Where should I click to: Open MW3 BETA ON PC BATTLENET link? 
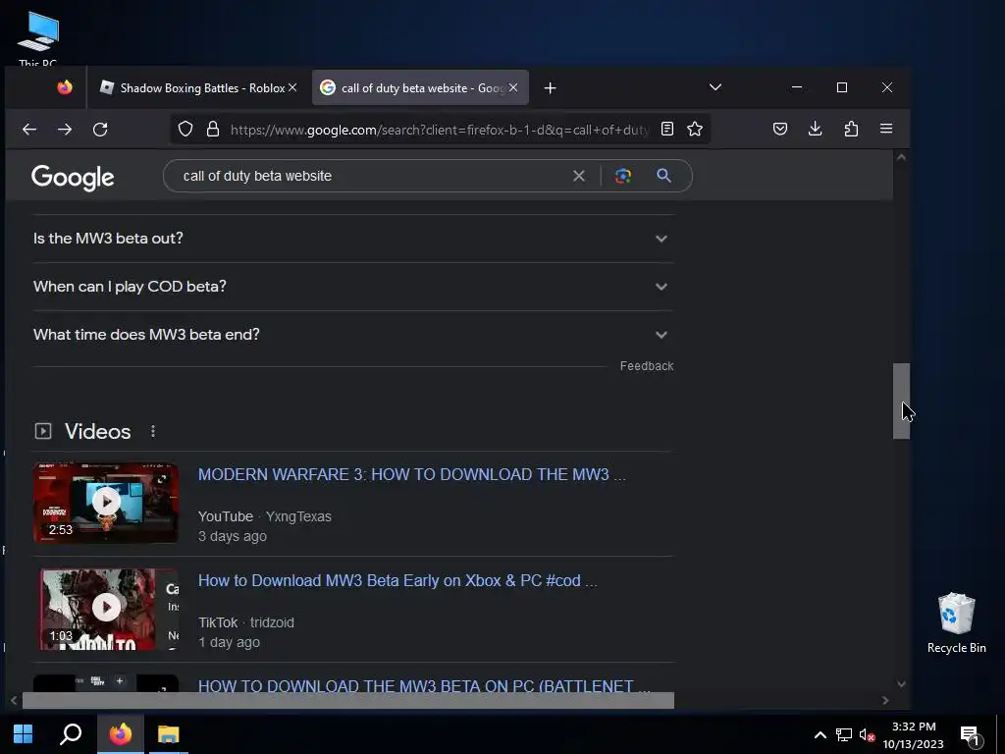(424, 685)
